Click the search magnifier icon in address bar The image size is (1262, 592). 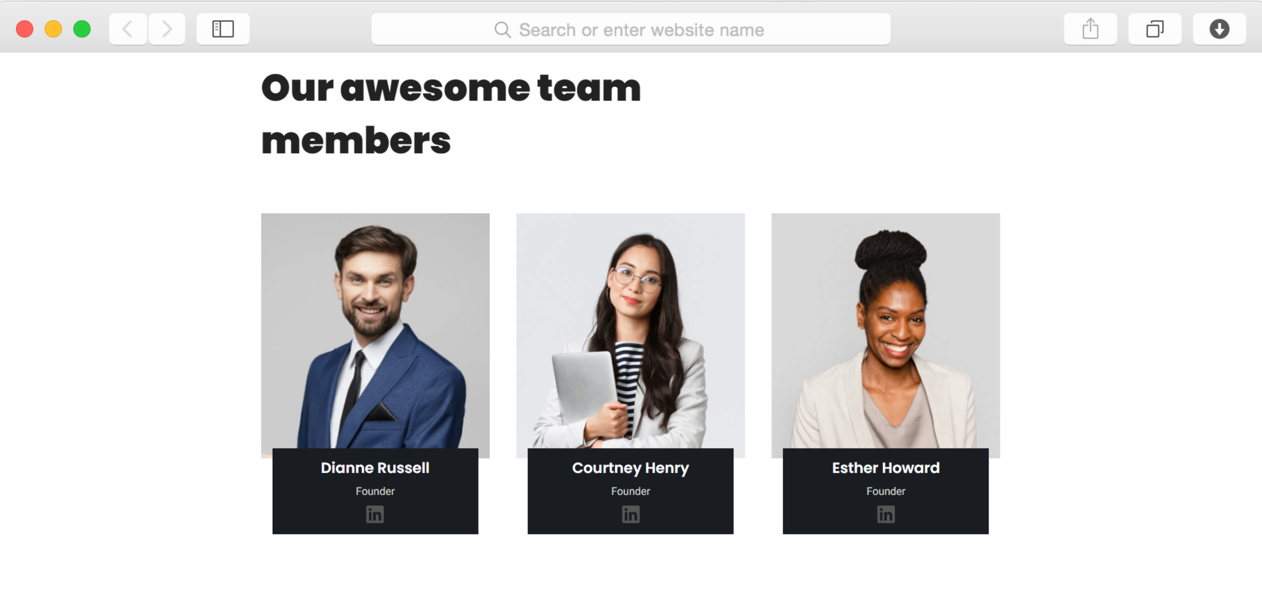tap(503, 29)
